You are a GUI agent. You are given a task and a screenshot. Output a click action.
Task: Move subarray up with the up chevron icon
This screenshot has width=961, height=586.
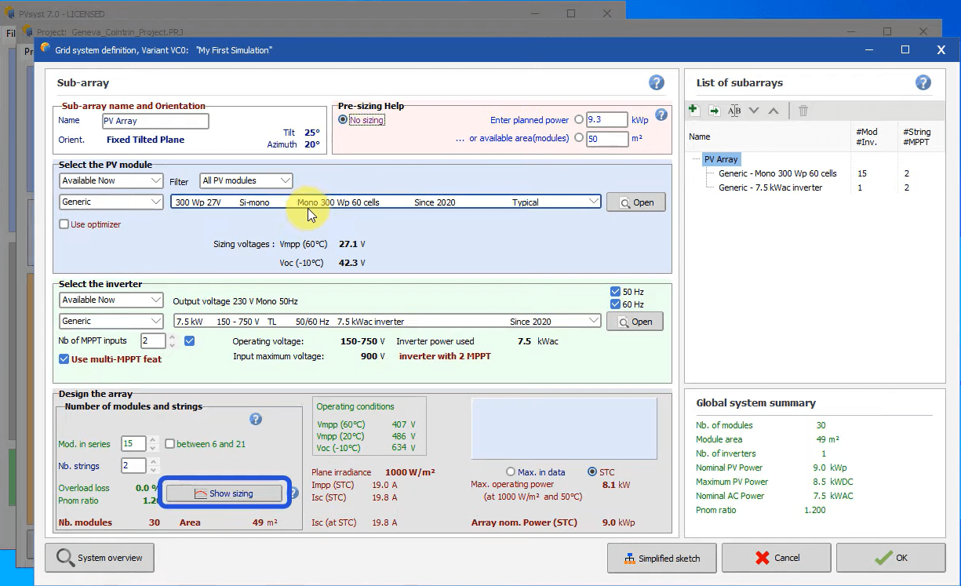tap(774, 111)
